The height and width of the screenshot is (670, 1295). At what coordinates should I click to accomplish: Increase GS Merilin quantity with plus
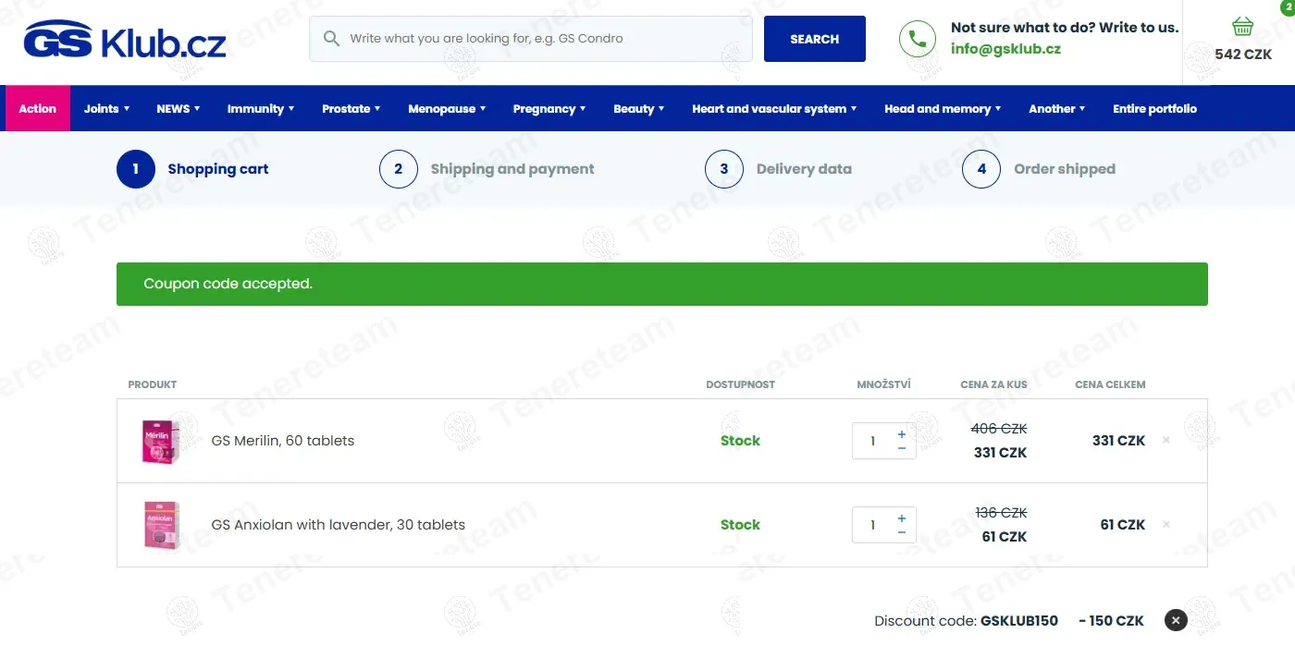coord(902,433)
